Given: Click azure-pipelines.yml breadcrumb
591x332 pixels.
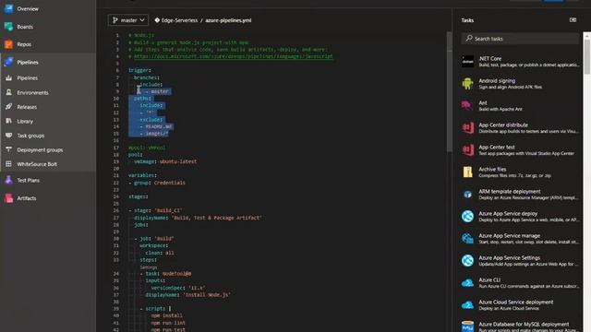Looking at the screenshot, I should 228,20.
